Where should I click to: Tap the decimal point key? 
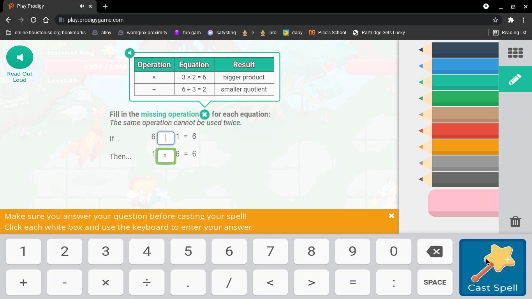click(x=188, y=282)
